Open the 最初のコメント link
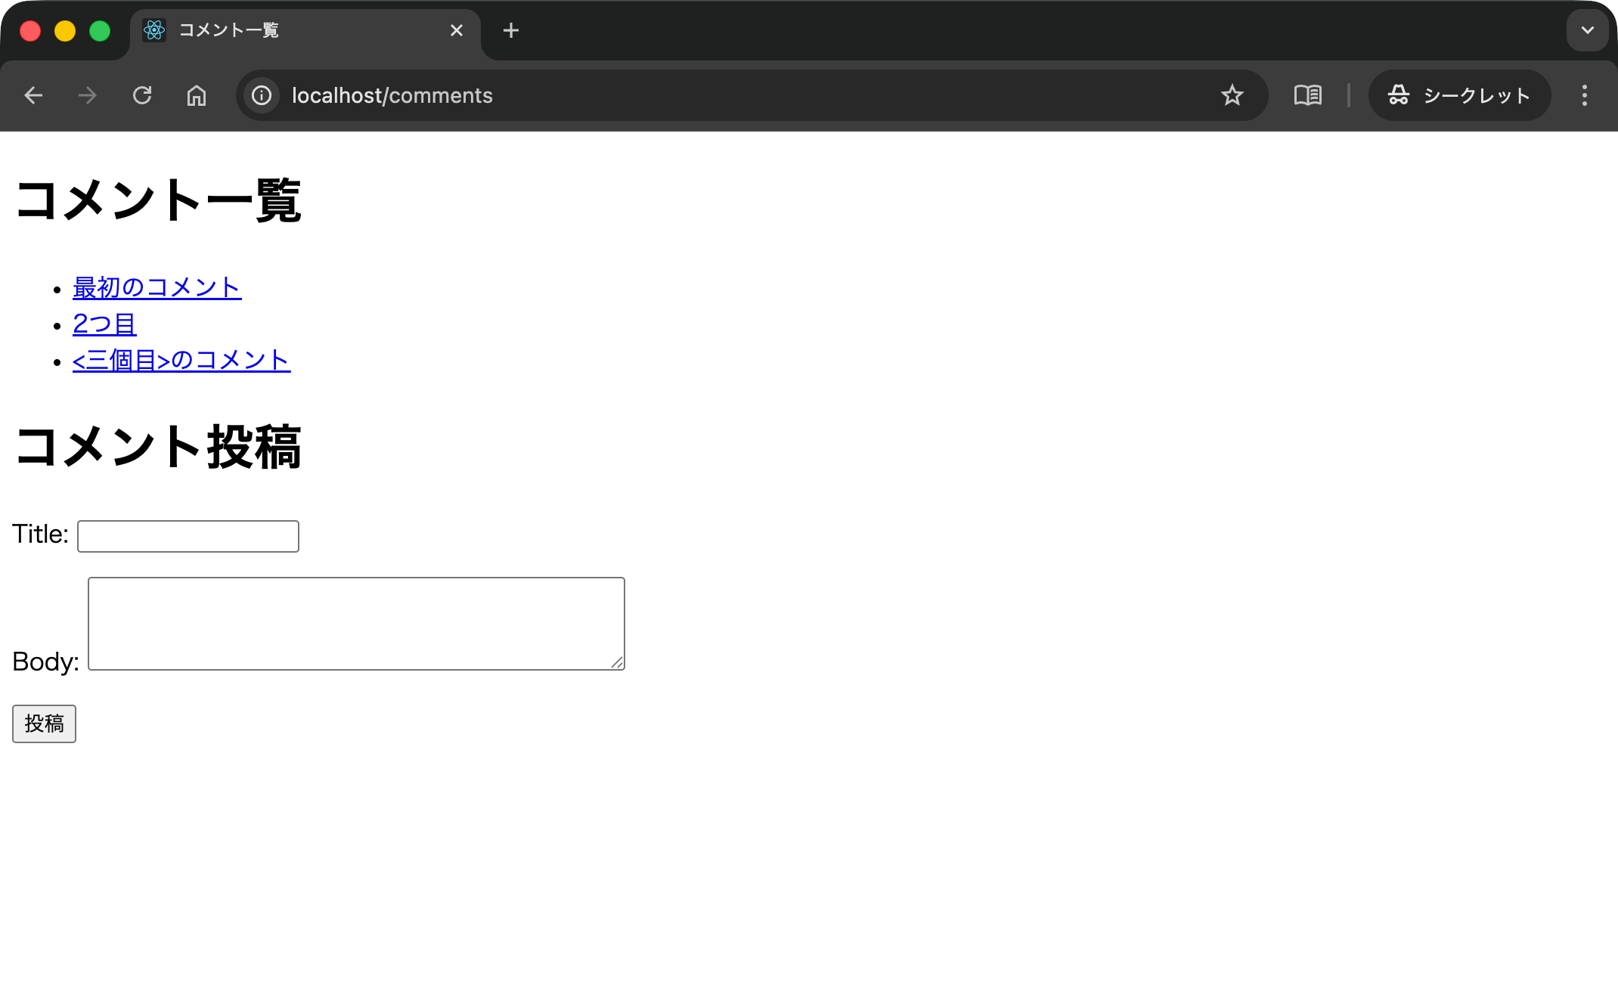This screenshot has width=1618, height=1004. 156,287
